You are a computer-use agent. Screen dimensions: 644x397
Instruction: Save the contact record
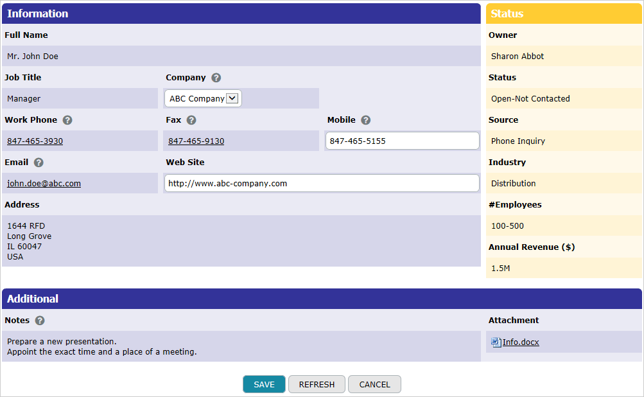point(264,384)
